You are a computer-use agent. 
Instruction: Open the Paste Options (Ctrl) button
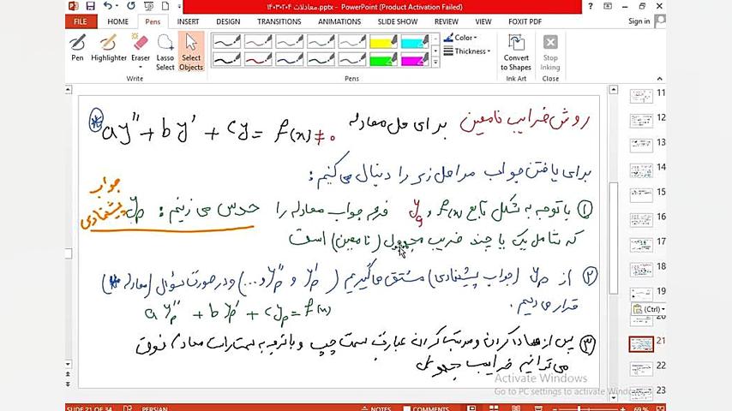tap(648, 309)
